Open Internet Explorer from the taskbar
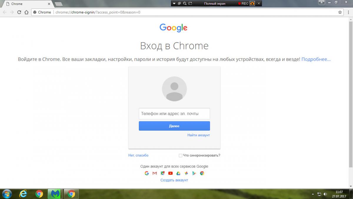This screenshot has height=199, width=353. pos(23,194)
